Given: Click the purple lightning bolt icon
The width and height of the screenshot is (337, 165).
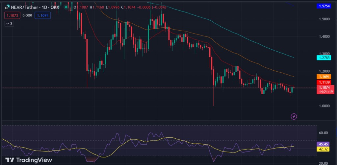Looking at the screenshot, I should (294, 116).
